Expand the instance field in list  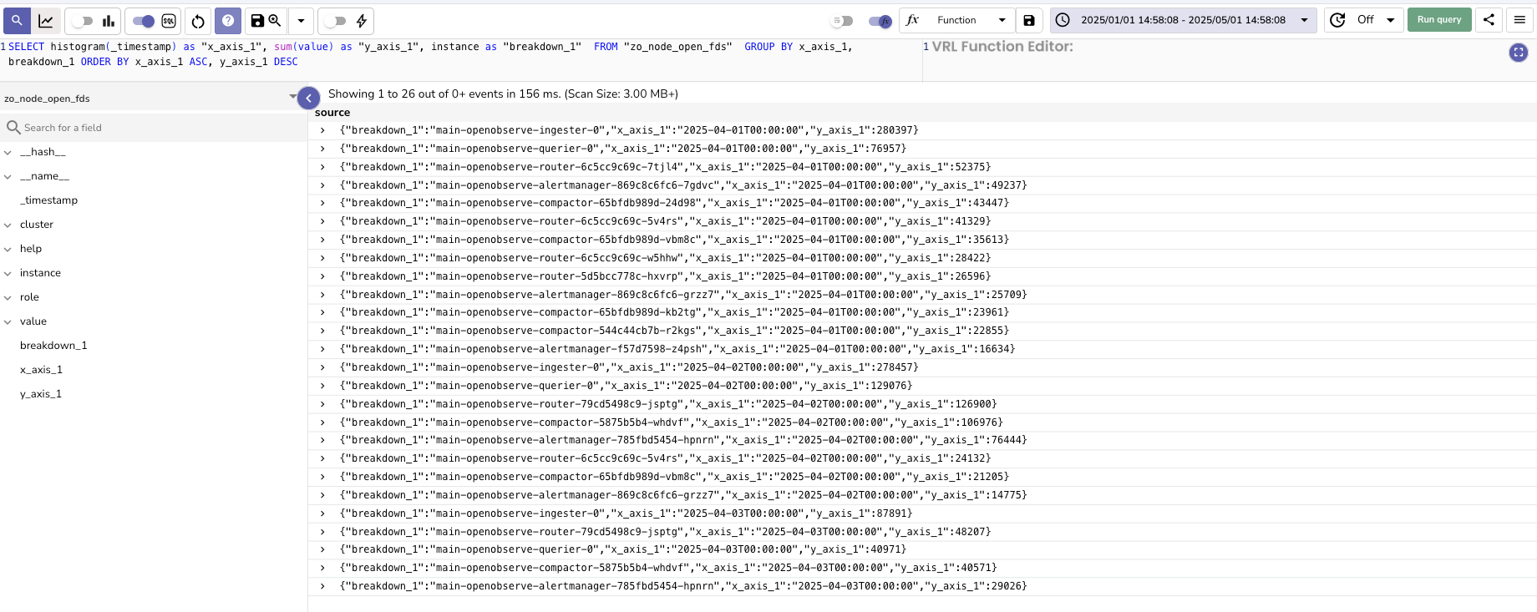(x=8, y=273)
